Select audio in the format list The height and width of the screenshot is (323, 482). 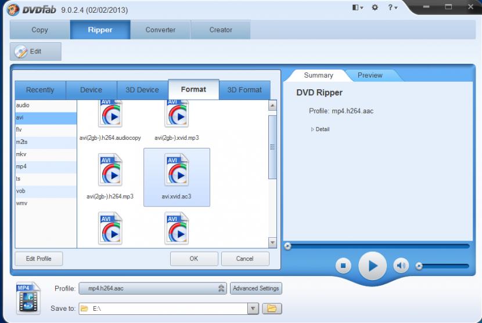click(46, 106)
